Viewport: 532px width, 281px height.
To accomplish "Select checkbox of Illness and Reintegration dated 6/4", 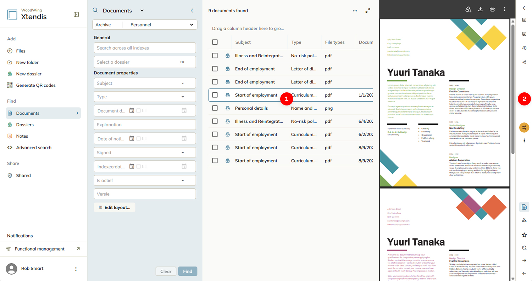I will [x=215, y=121].
